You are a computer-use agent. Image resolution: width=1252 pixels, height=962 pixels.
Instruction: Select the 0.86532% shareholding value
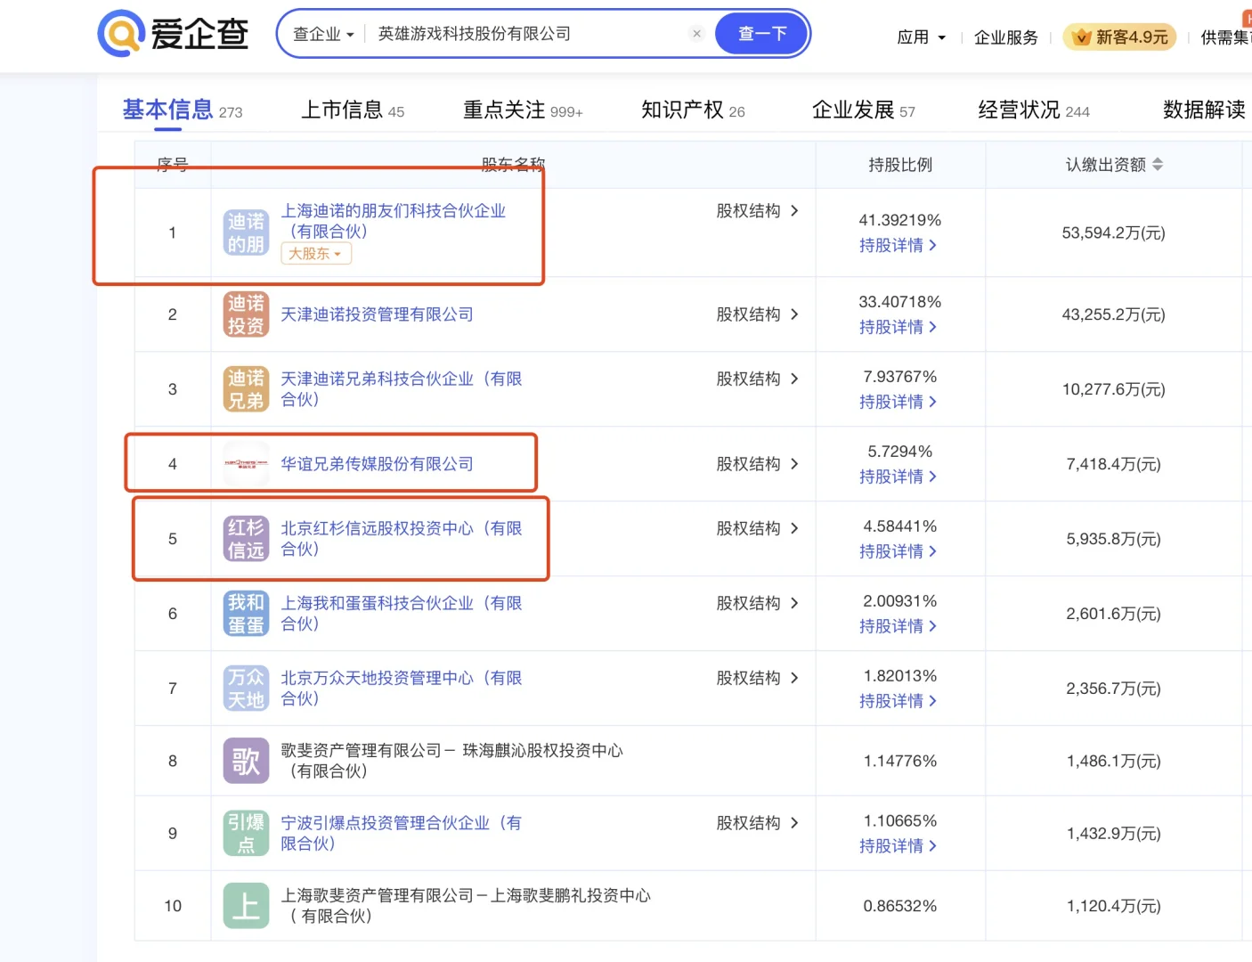899,906
